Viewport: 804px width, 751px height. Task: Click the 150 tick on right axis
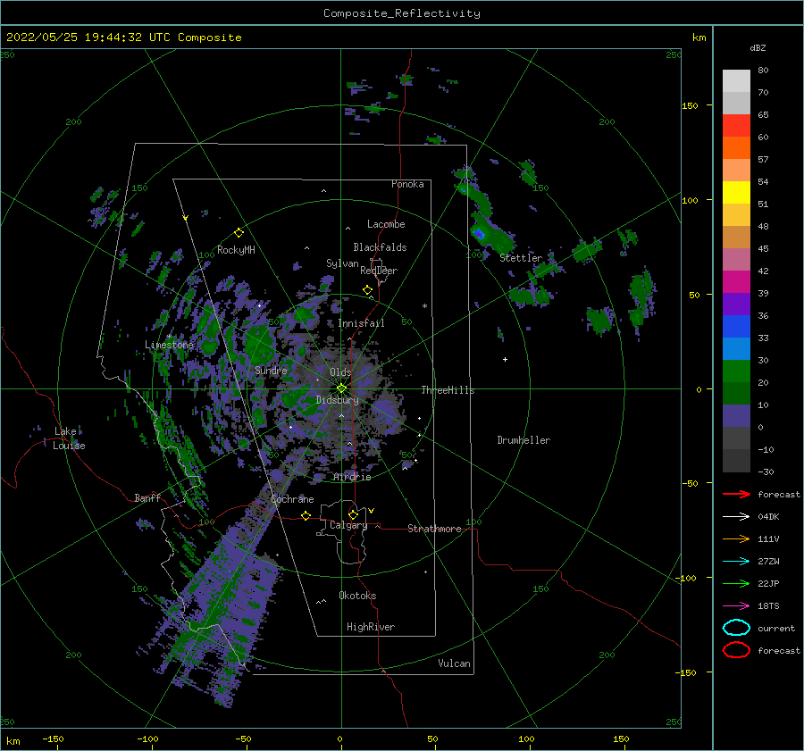690,105
